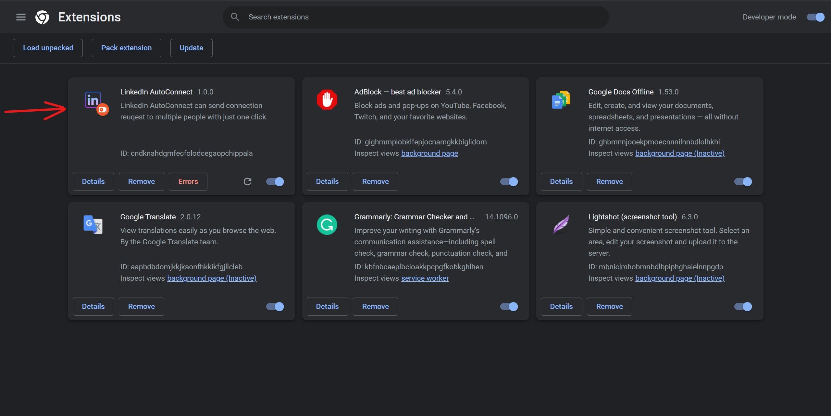Click Pack extension
This screenshot has width=831, height=416.
coord(126,48)
